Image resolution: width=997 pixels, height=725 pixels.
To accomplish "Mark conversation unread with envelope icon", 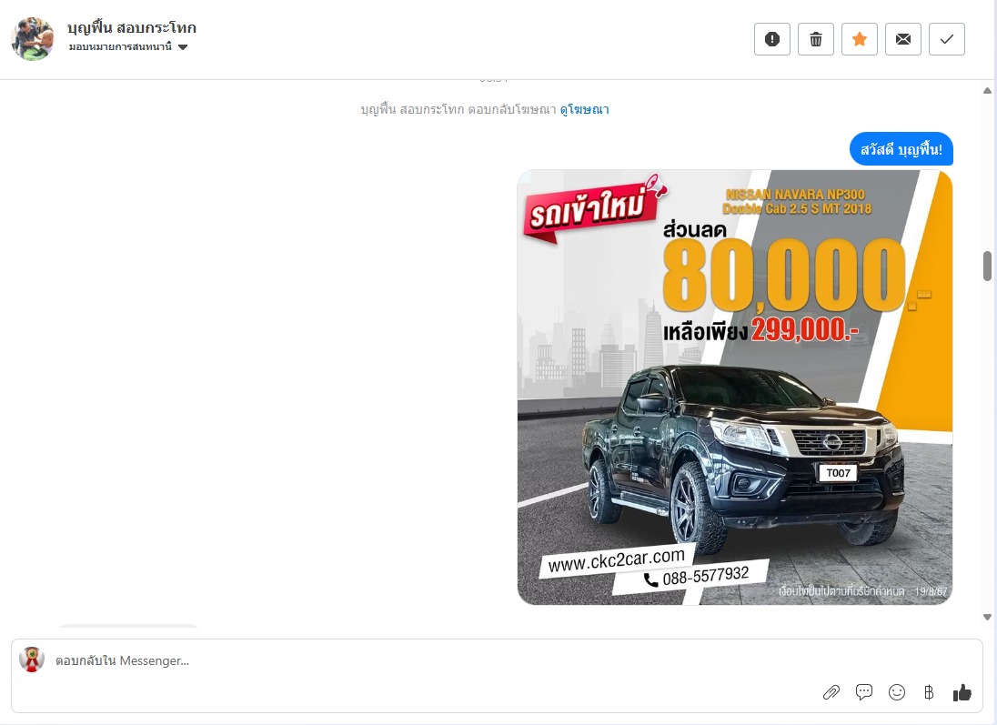I will tap(903, 39).
